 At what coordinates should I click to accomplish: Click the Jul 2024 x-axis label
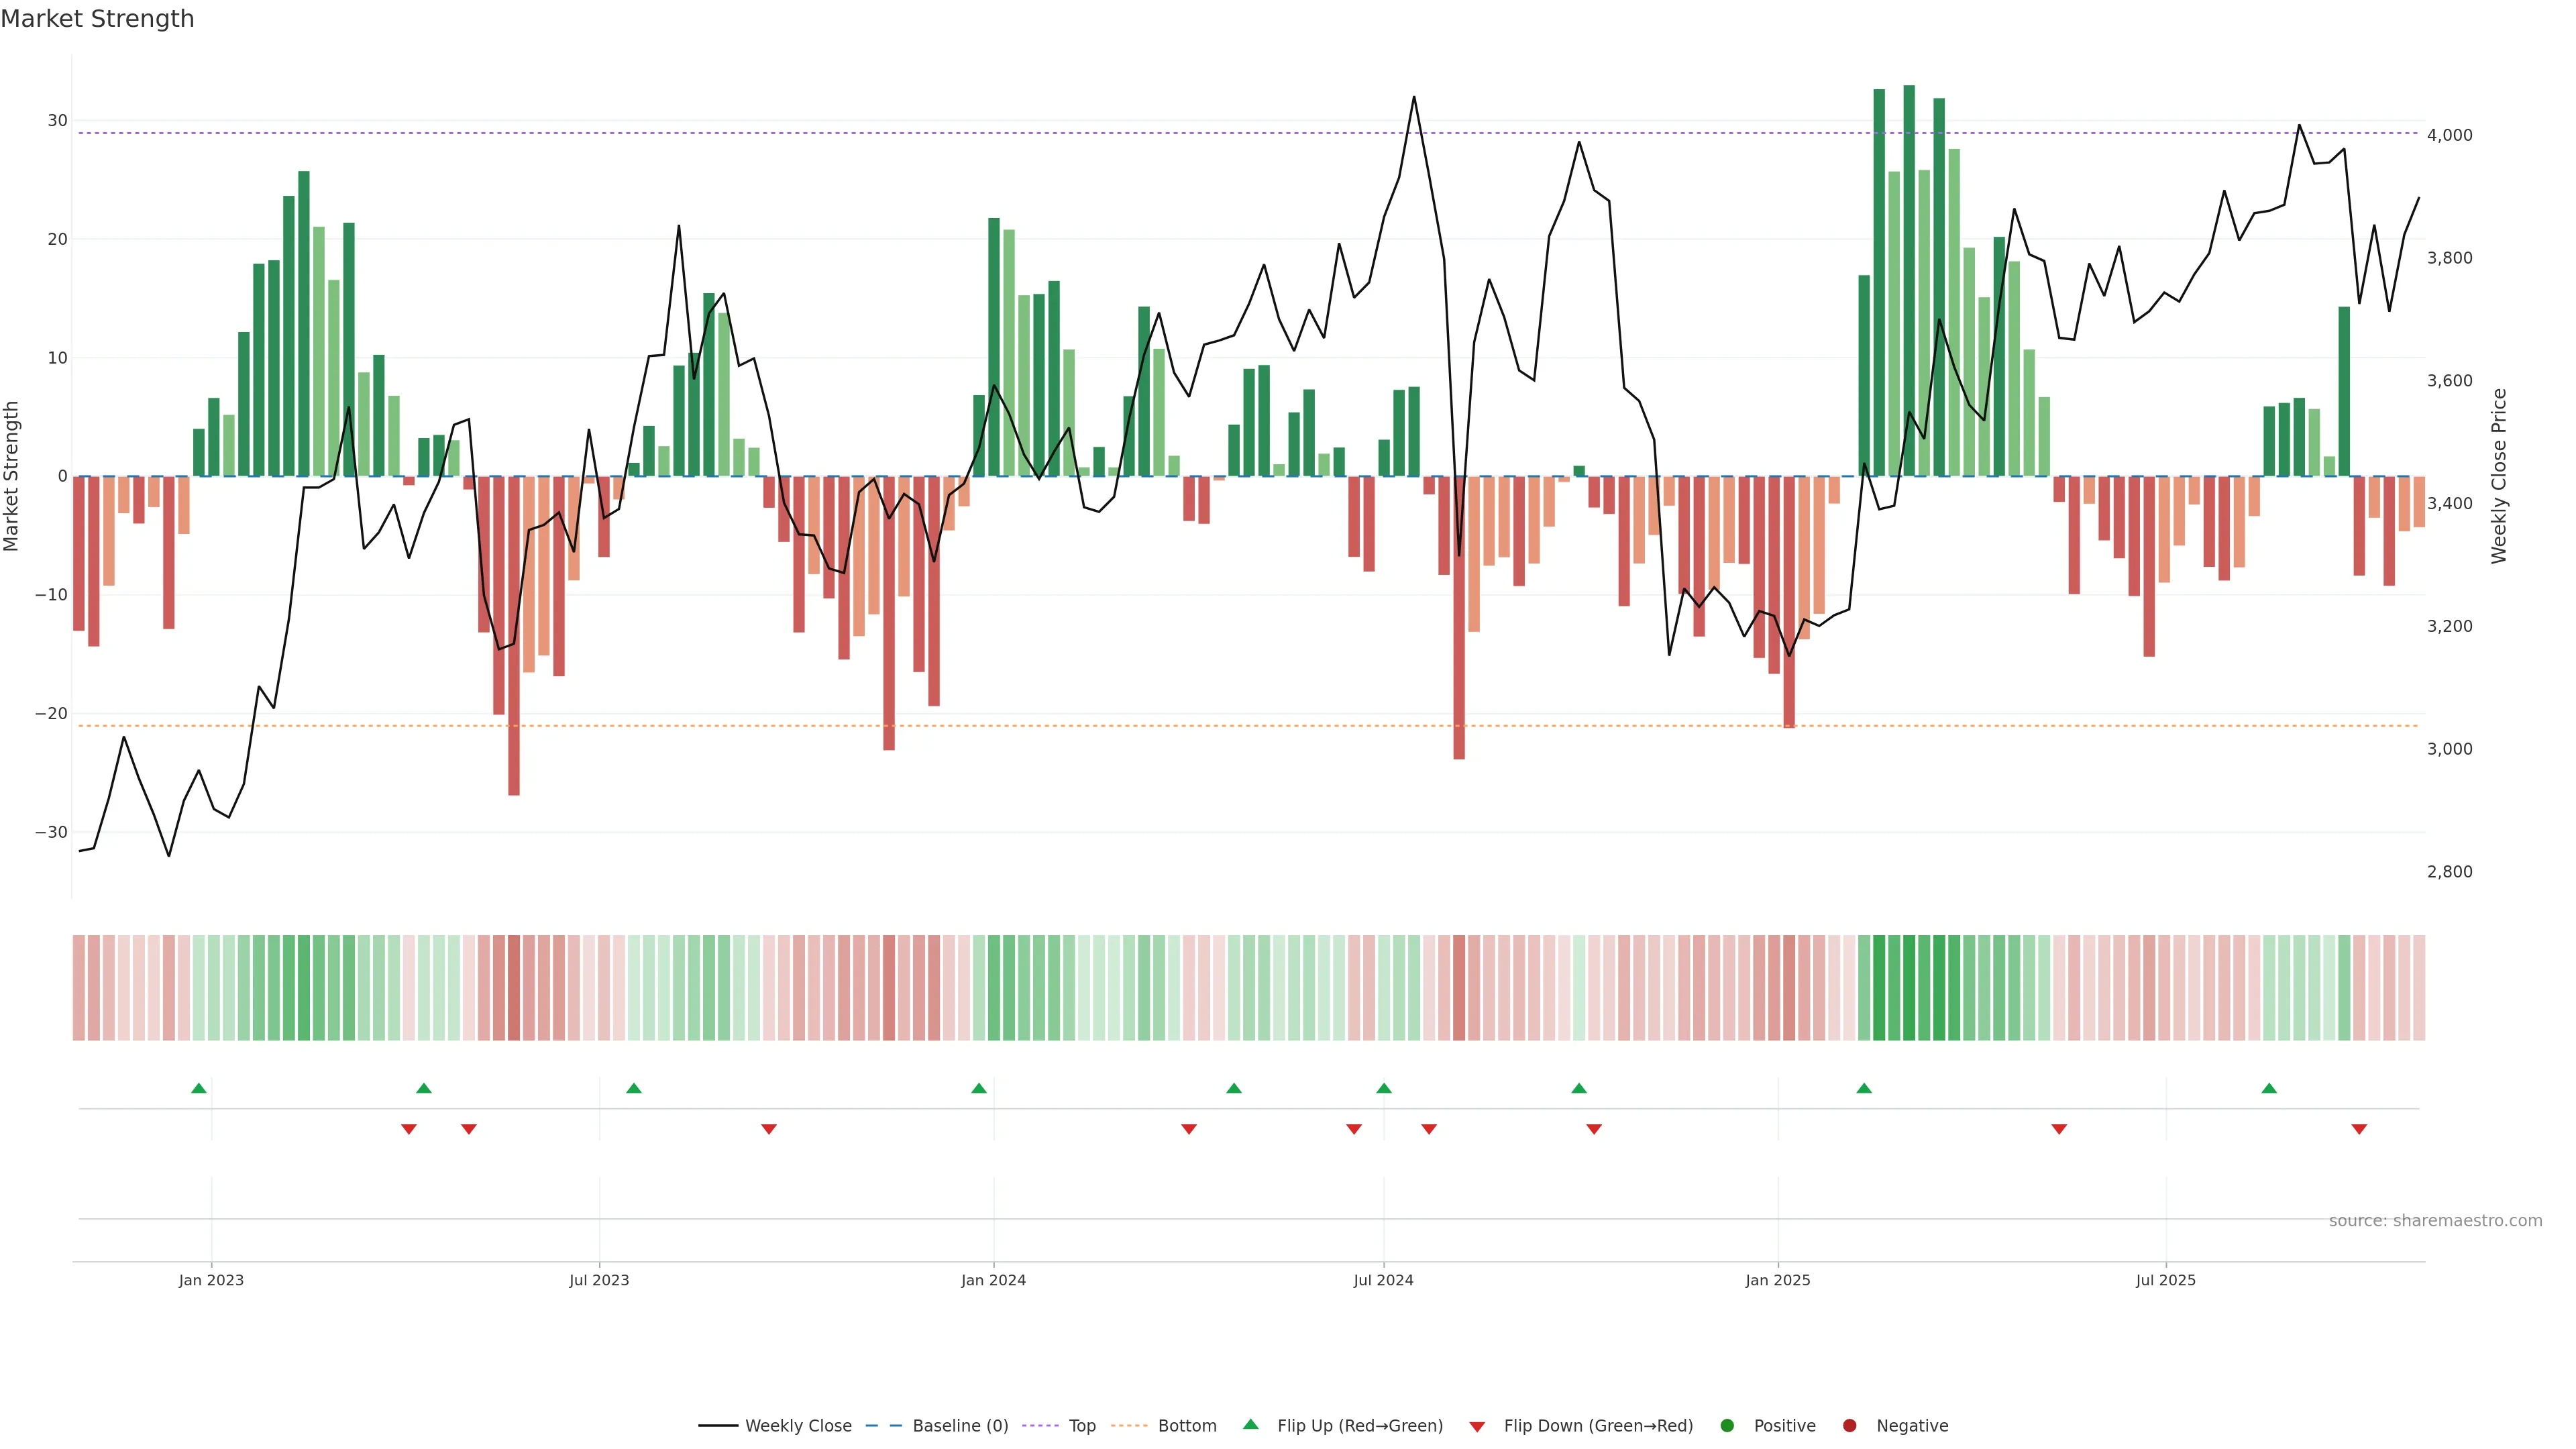click(1383, 1280)
